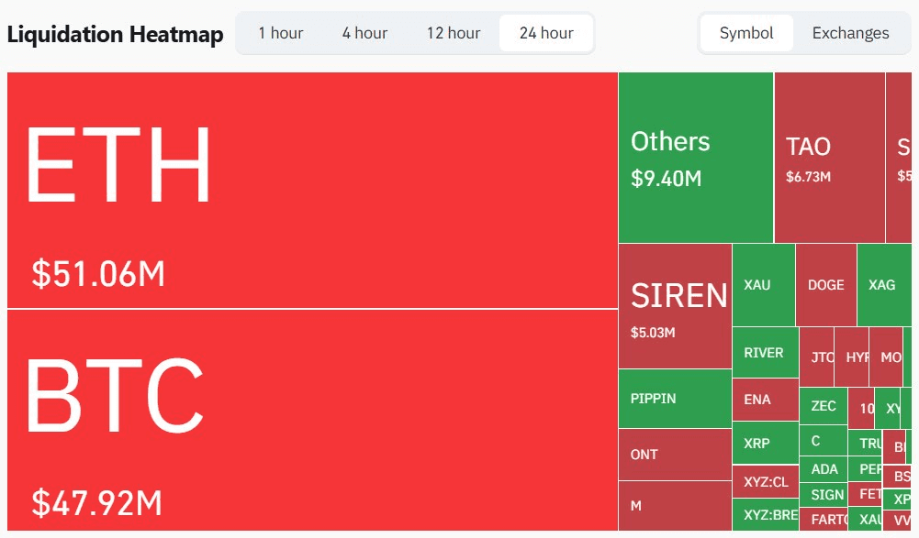
Task: Select the 24 hour timeframe tab
Action: [x=546, y=33]
